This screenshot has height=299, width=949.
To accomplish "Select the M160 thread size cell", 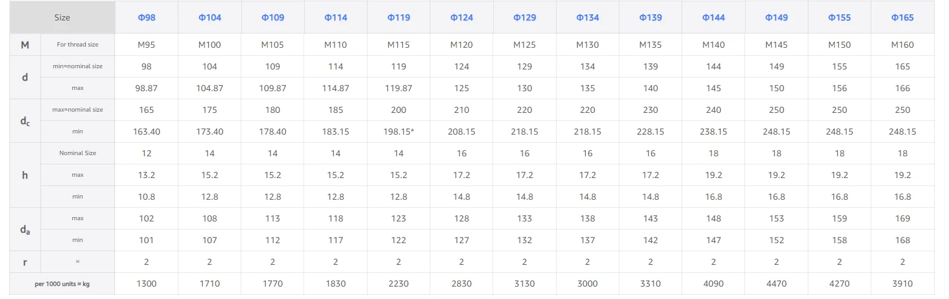I will point(902,45).
